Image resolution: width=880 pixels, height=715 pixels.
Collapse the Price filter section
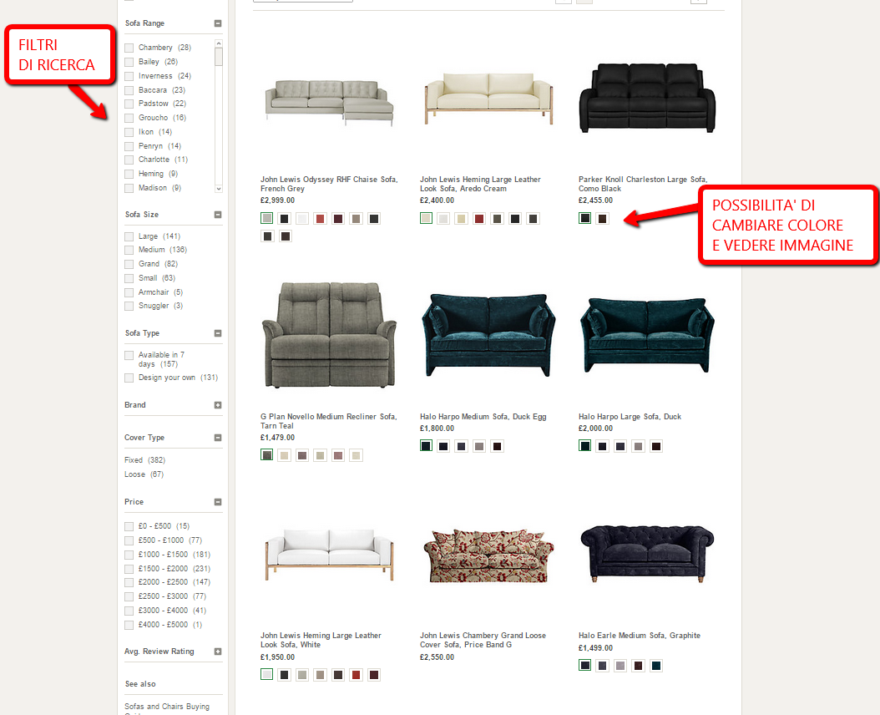tap(218, 502)
